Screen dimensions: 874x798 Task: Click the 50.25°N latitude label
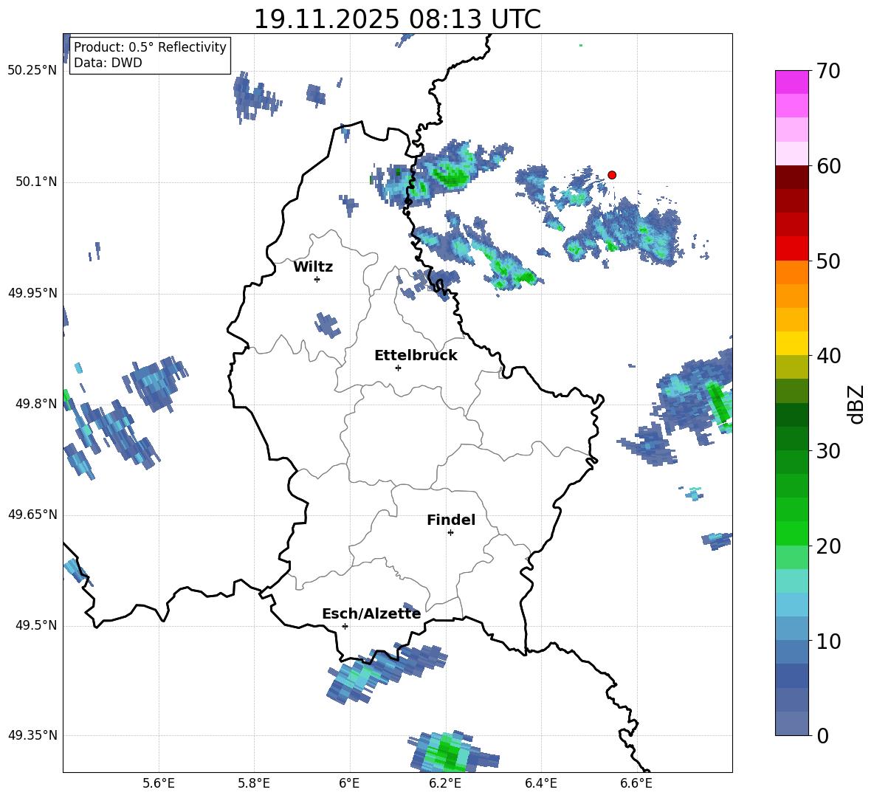coord(32,70)
